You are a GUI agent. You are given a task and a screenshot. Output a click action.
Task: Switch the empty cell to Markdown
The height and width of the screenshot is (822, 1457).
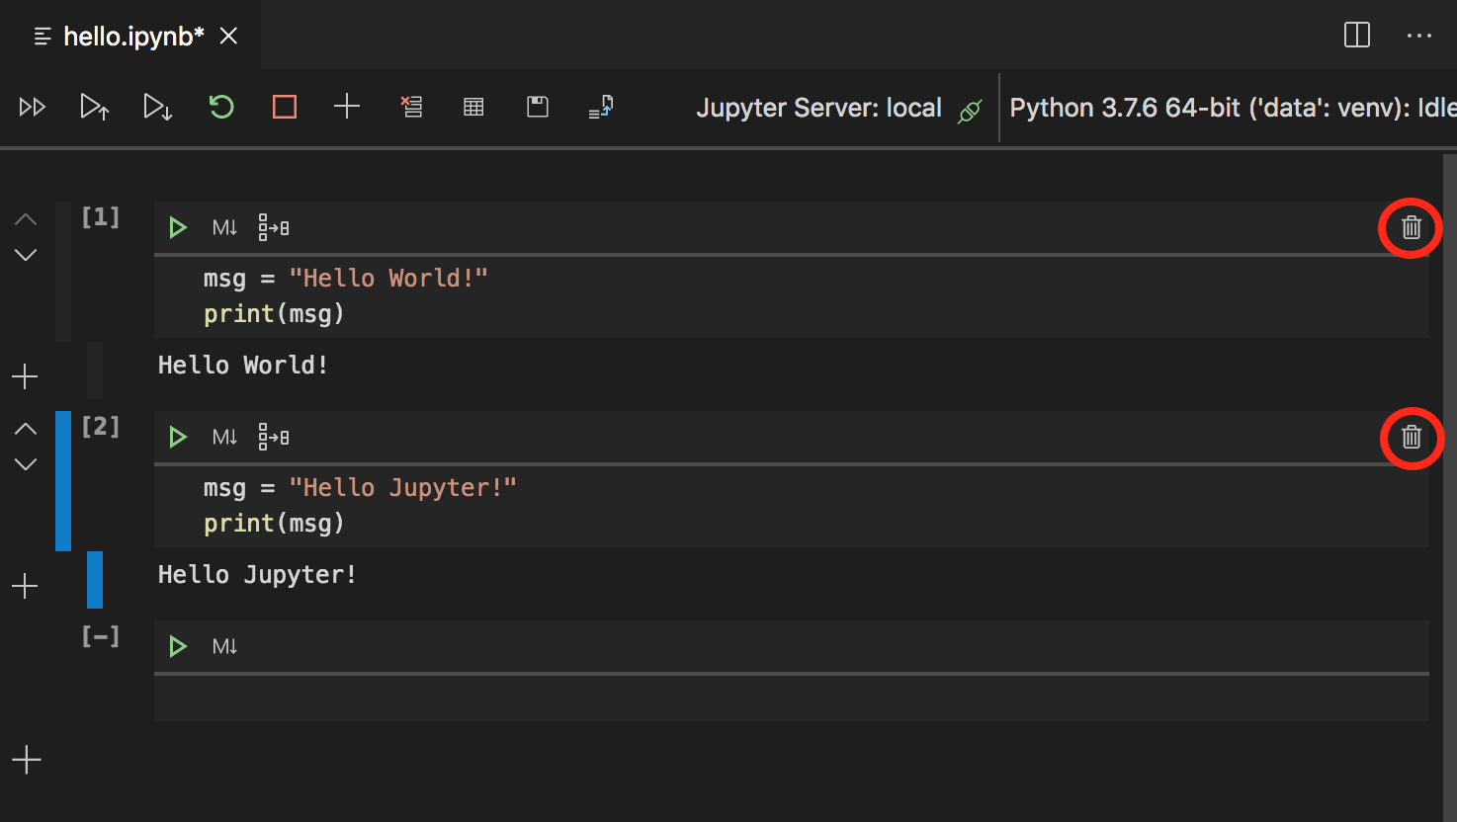pyautogui.click(x=224, y=646)
